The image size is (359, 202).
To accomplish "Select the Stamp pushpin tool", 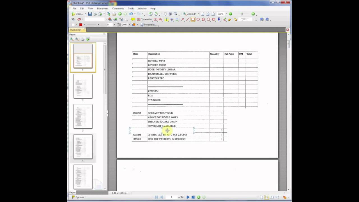I will [219, 19].
